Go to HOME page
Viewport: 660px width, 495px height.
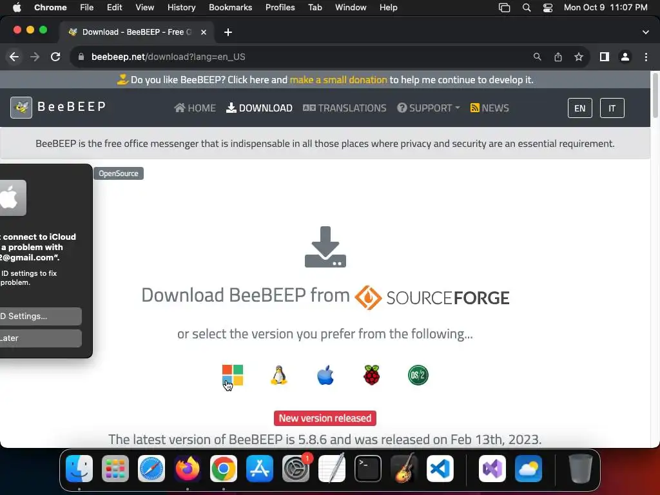pos(195,108)
